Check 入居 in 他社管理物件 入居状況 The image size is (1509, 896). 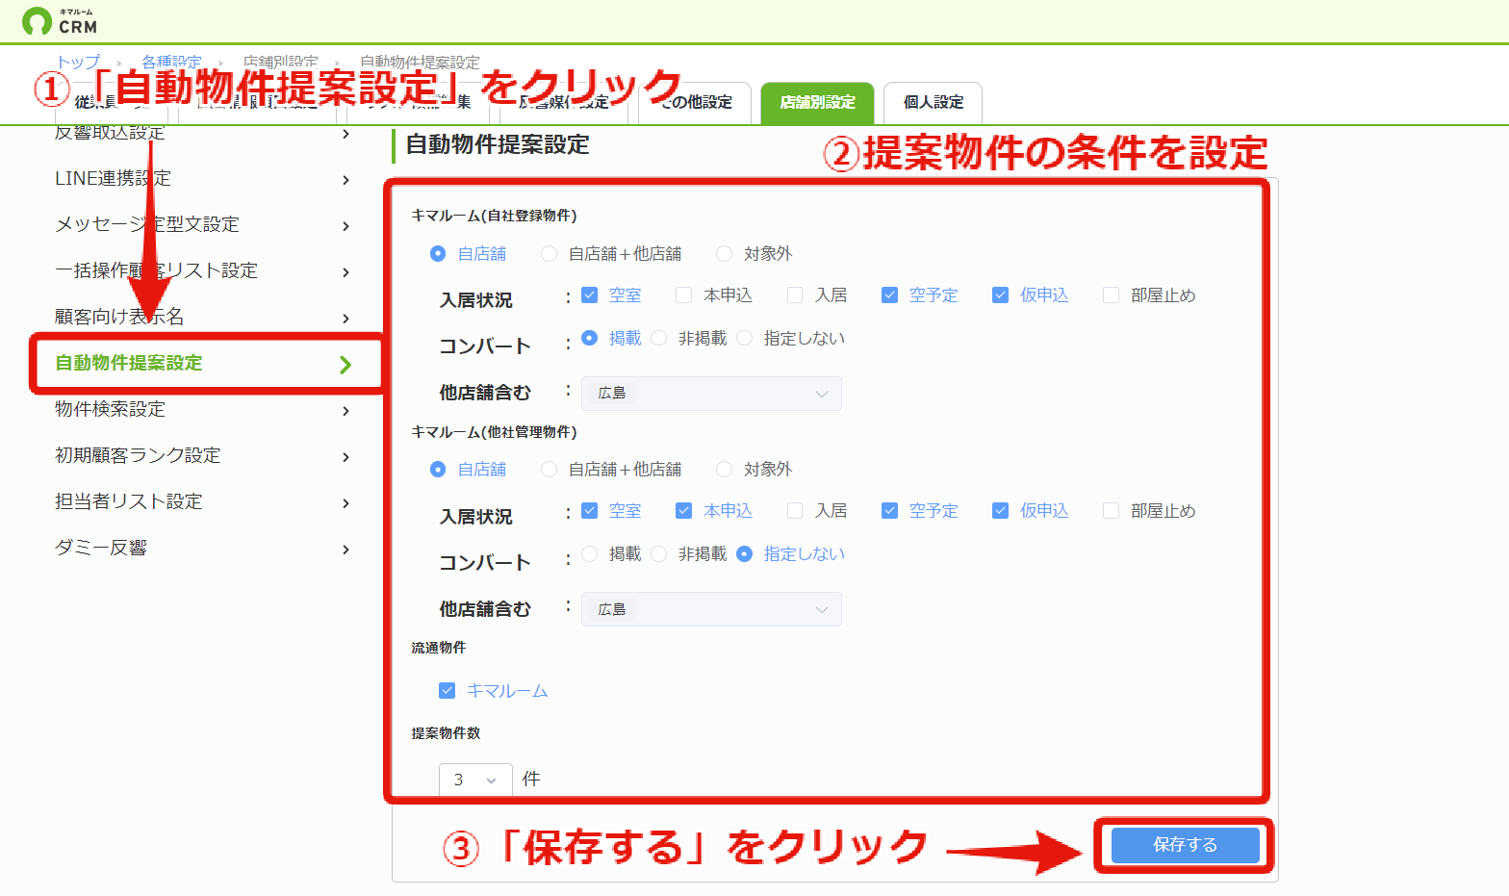(795, 511)
